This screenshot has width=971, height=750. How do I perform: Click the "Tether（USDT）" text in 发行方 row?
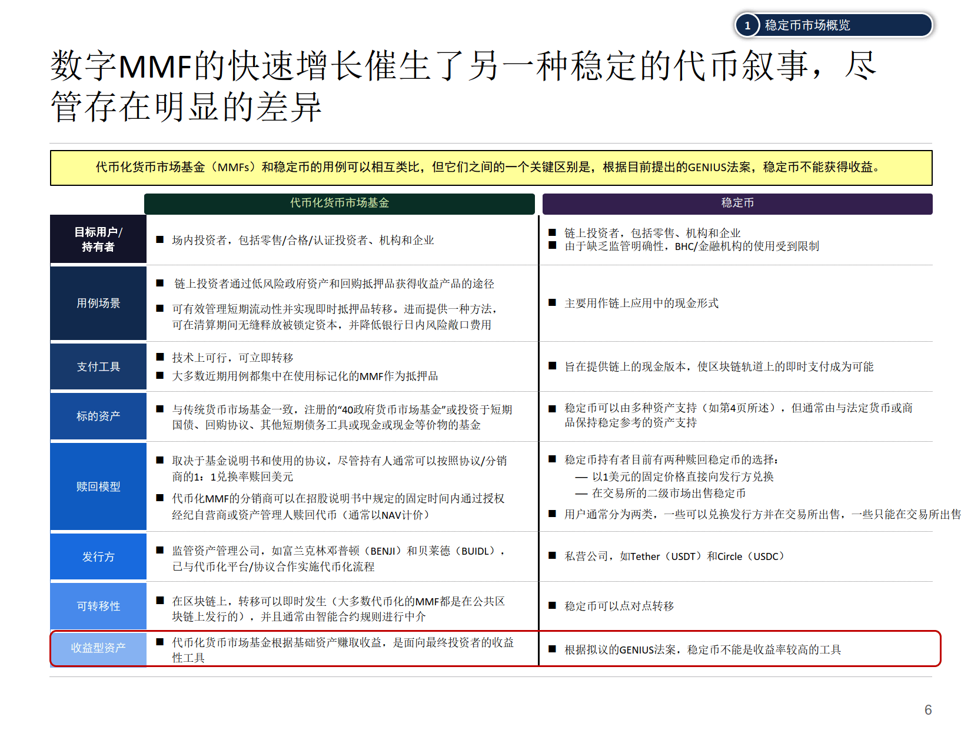pyautogui.click(x=668, y=556)
